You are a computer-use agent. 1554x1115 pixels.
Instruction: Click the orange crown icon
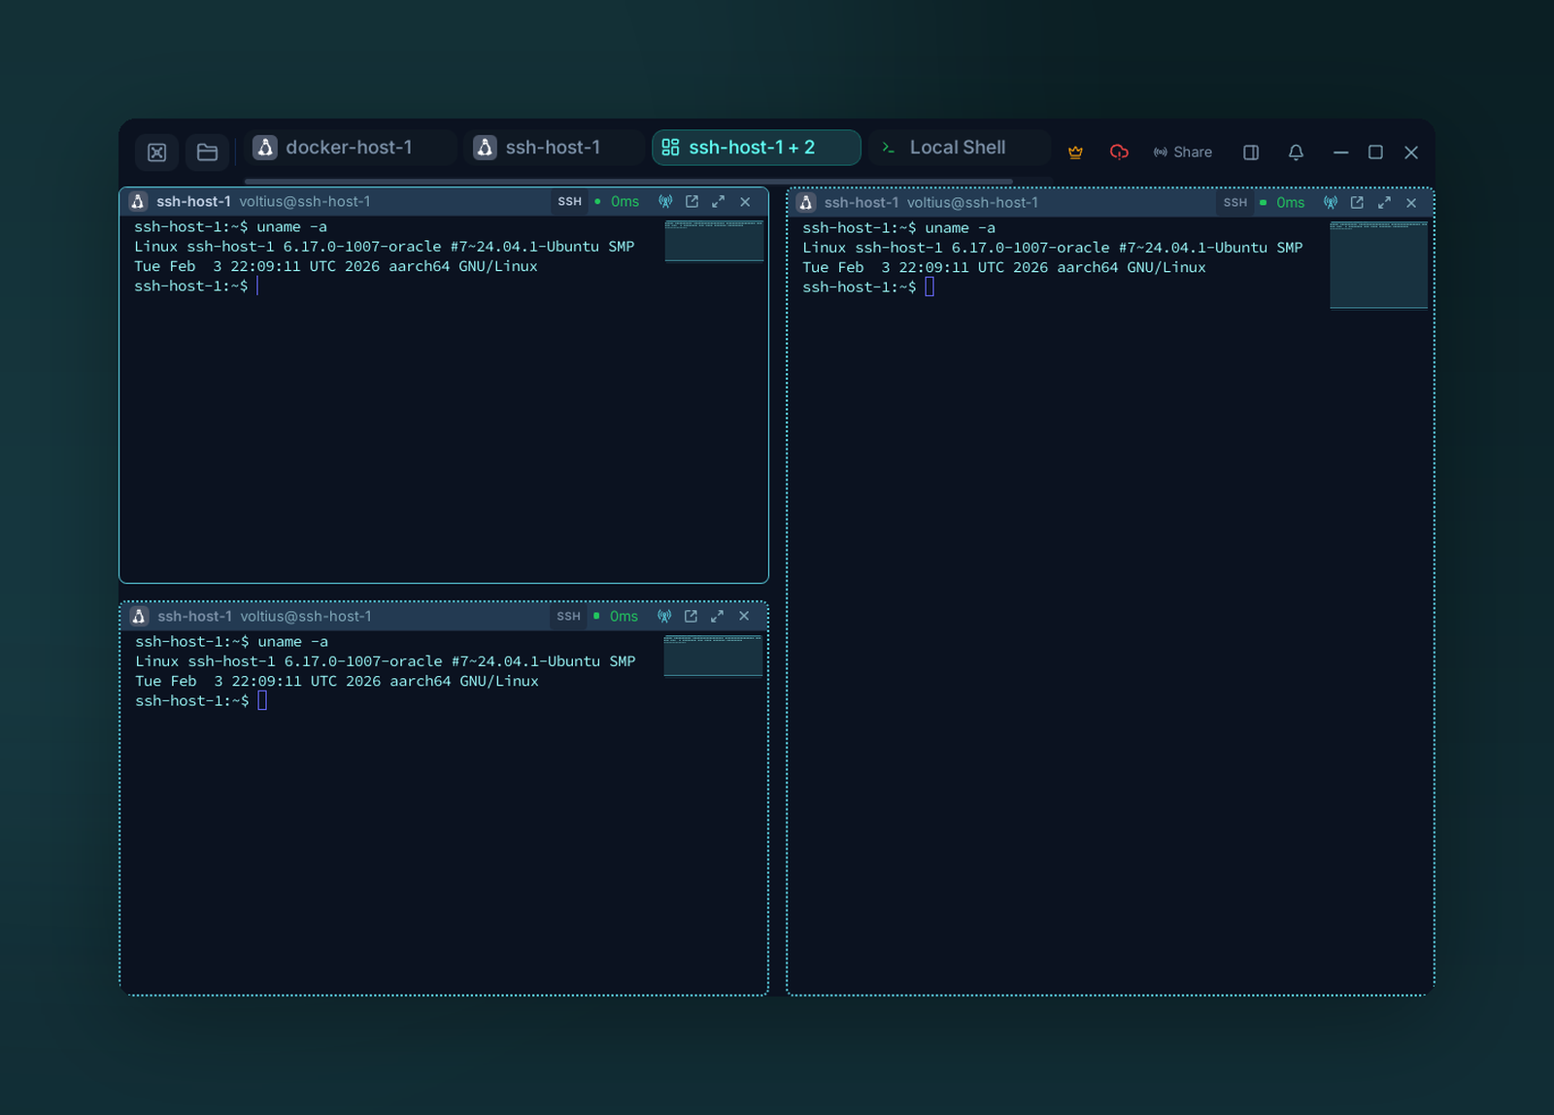(x=1075, y=152)
